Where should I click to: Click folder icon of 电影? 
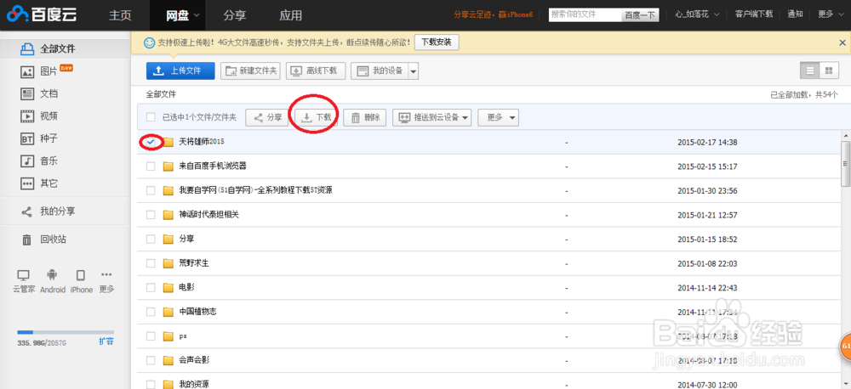pos(168,287)
